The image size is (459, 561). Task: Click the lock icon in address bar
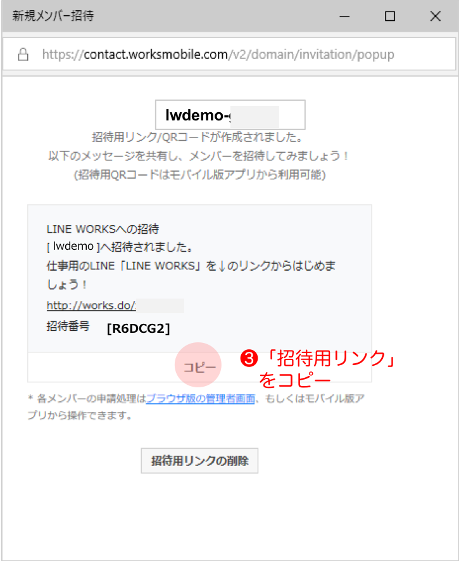pyautogui.click(x=23, y=55)
